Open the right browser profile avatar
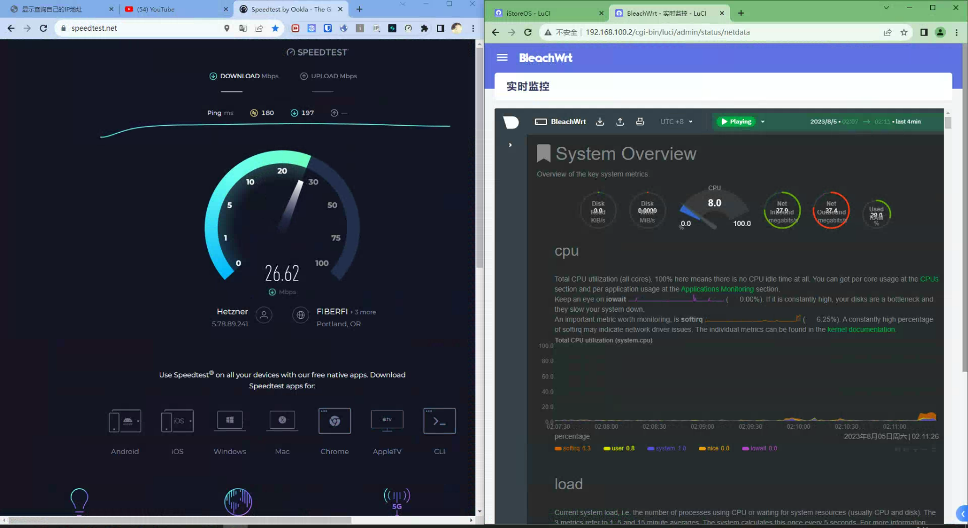The height and width of the screenshot is (528, 968). [x=940, y=32]
